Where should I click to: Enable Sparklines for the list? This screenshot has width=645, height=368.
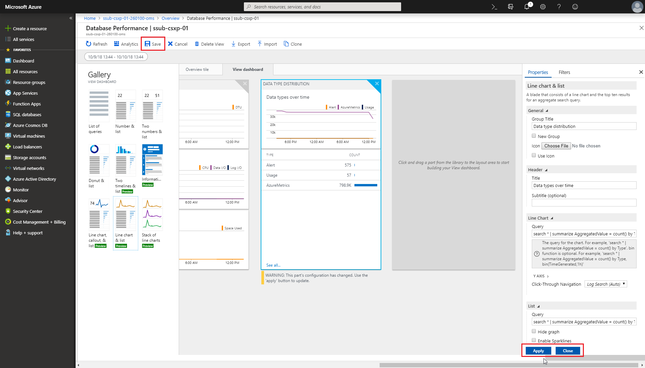pyautogui.click(x=533, y=340)
